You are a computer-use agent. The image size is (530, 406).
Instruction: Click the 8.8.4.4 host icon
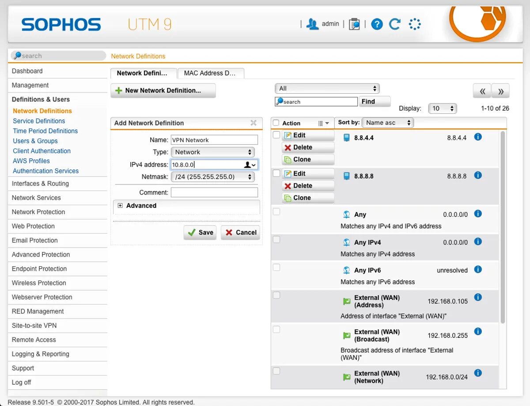[347, 138]
